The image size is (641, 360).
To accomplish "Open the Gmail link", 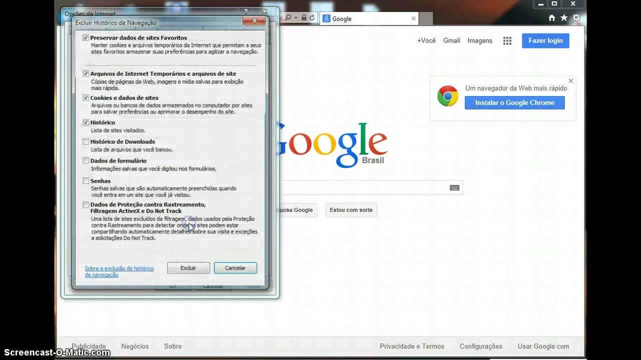I will point(451,40).
